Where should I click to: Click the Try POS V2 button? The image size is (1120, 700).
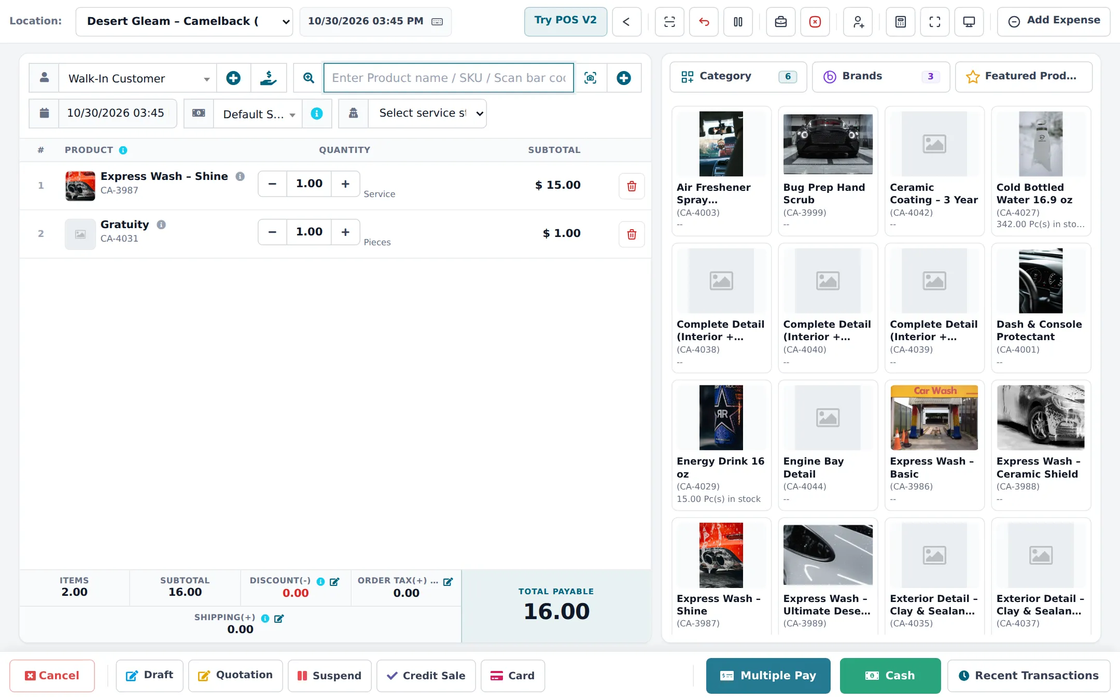(566, 21)
